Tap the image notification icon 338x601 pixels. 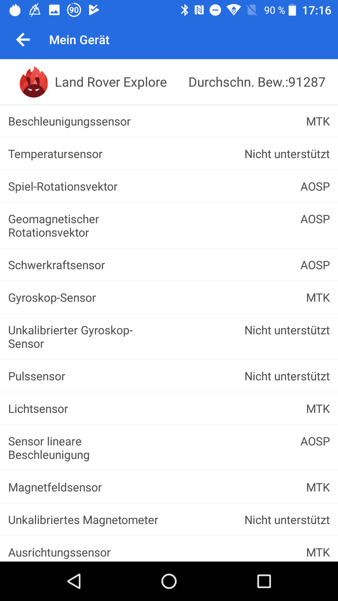(54, 10)
